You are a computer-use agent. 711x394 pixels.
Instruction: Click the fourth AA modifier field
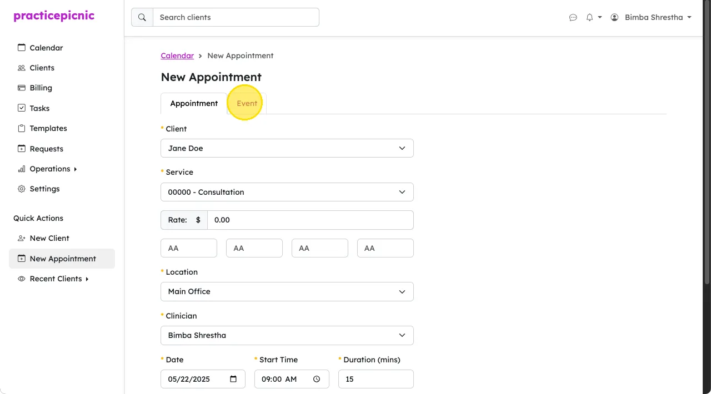pyautogui.click(x=385, y=248)
